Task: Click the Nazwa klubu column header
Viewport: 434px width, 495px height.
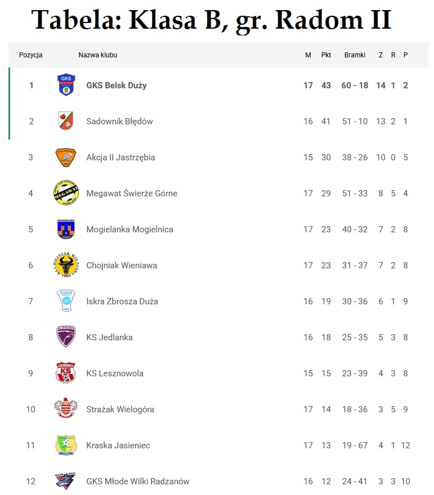Action: [x=97, y=55]
